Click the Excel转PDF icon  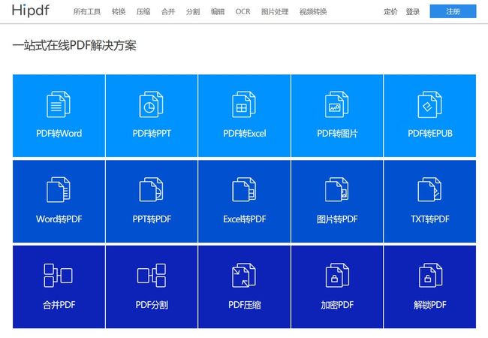pos(244,189)
